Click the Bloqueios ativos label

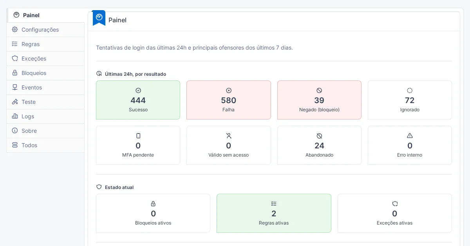(153, 223)
